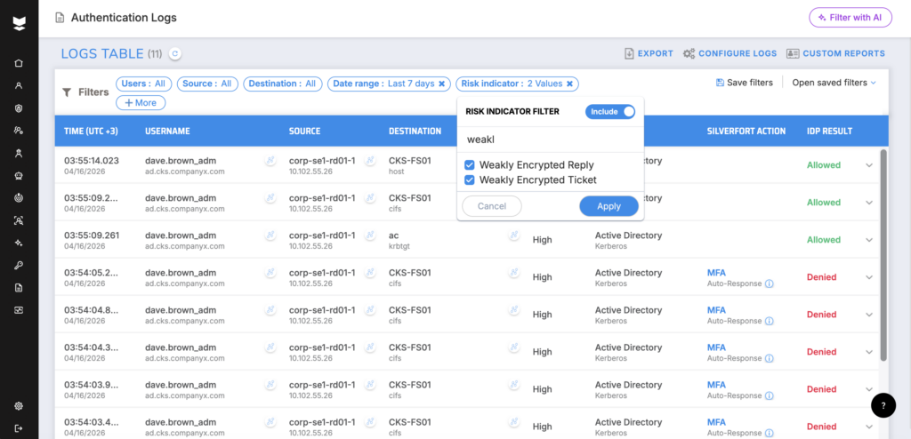Viewport: 911px width, 439px height.
Task: Click source link icon in 03:55:14.023 row
Action: (x=369, y=161)
